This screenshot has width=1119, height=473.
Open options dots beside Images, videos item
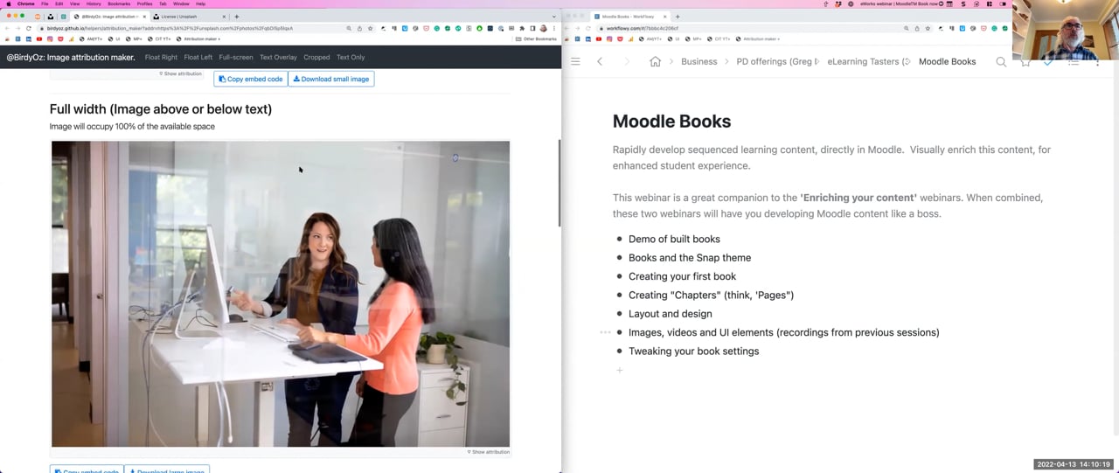(x=604, y=332)
